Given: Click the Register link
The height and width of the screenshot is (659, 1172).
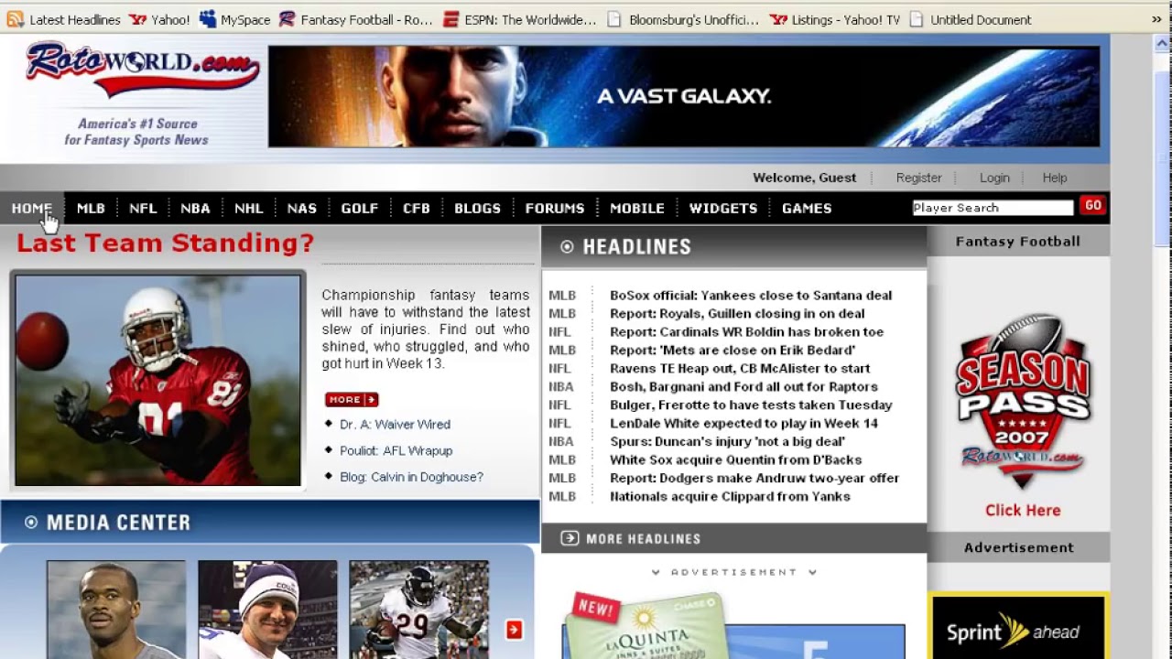Looking at the screenshot, I should (918, 178).
